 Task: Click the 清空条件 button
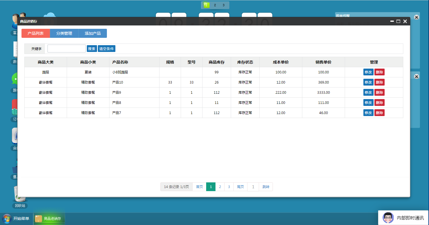pyautogui.click(x=106, y=49)
